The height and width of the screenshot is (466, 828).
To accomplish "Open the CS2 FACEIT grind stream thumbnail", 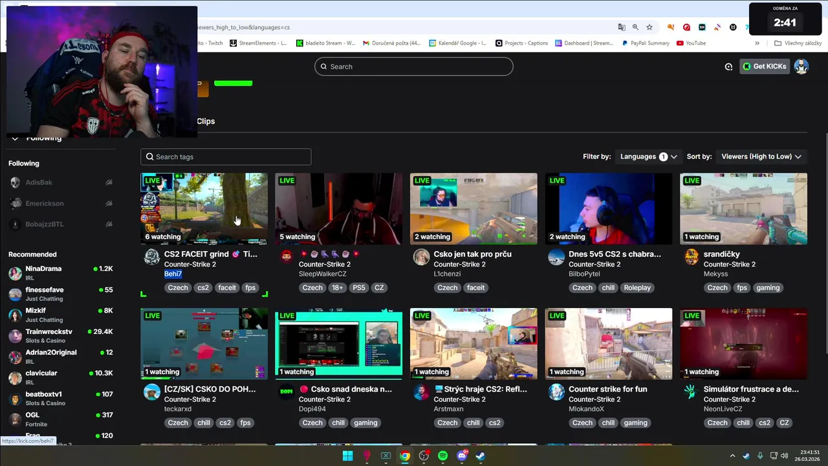I will click(x=204, y=208).
